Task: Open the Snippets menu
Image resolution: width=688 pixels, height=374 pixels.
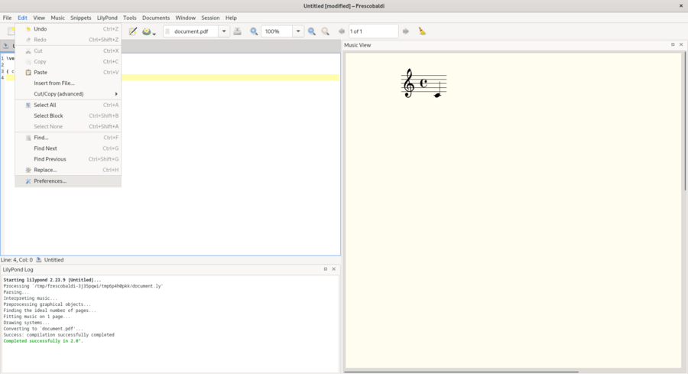Action: point(80,18)
